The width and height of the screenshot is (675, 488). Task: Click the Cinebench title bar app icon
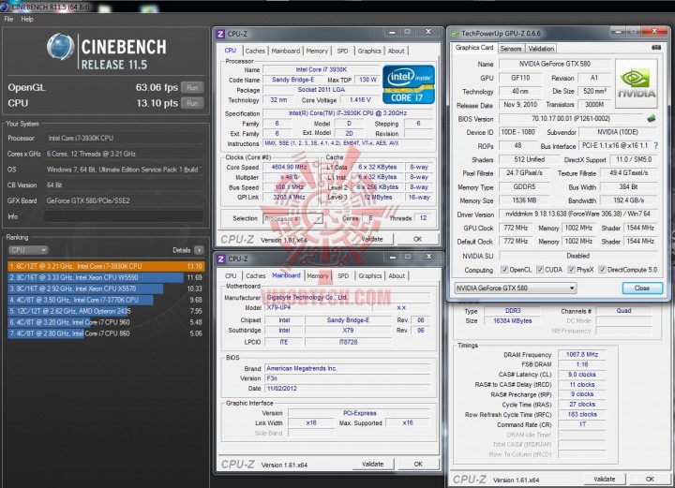pos(5,7)
